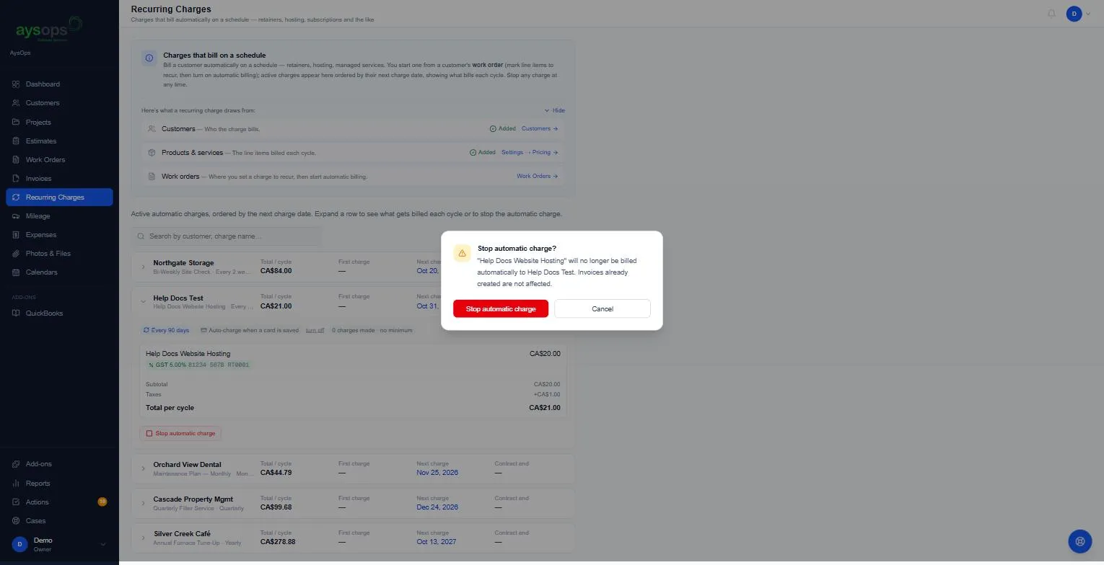Viewport: 1104px width, 565px height.
Task: Go to Customers in the sidebar
Action: (59, 103)
